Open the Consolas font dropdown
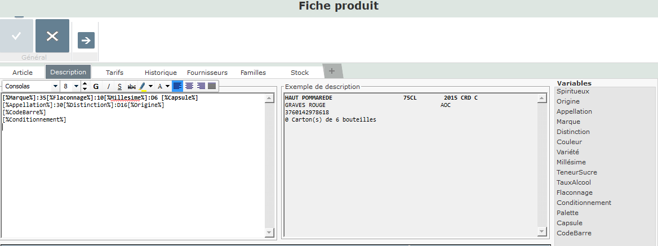 point(55,86)
